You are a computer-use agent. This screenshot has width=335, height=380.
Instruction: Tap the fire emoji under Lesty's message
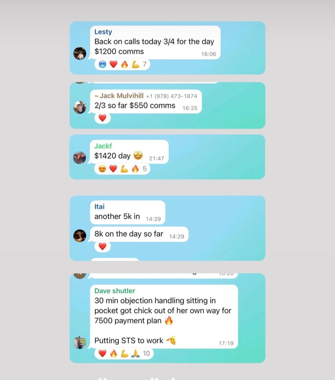pyautogui.click(x=125, y=64)
